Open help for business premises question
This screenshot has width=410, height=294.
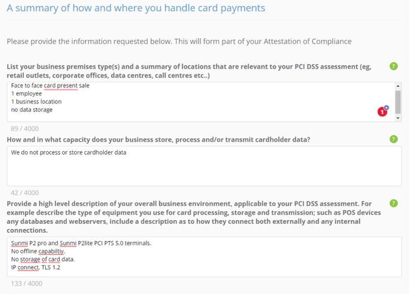pos(393,66)
